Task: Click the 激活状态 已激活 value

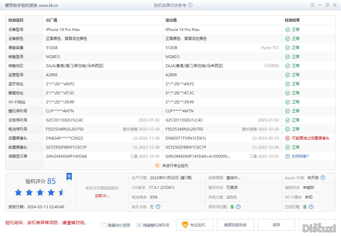Action: [x=232, y=188]
